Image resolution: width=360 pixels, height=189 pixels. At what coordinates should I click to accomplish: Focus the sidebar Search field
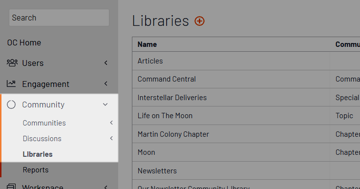(59, 18)
